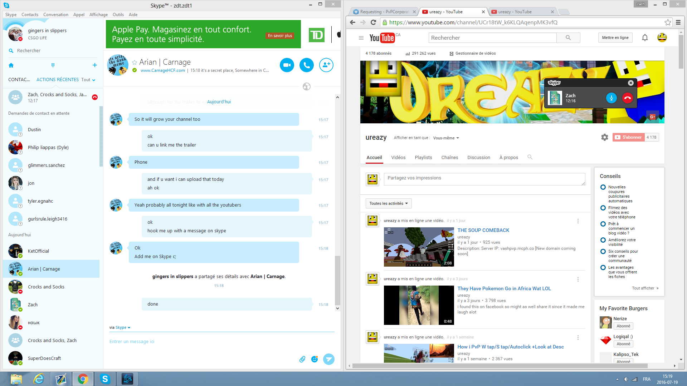
Task: Hang up the call with Zach
Action: tap(628, 98)
